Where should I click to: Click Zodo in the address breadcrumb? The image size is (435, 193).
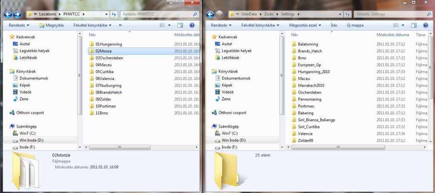point(269,14)
